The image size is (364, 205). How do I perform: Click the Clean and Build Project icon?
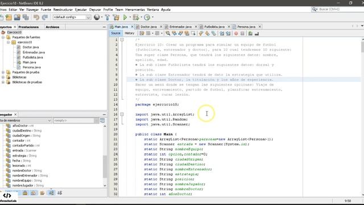point(116,18)
